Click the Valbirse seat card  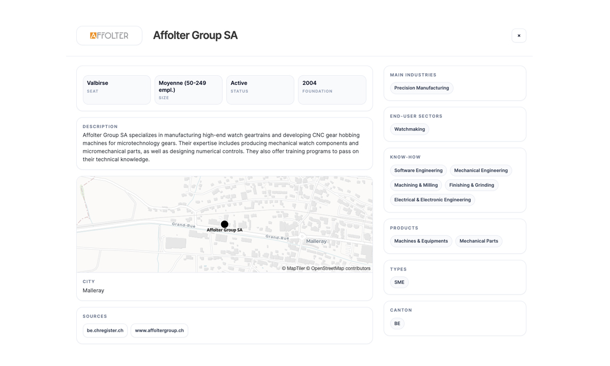pyautogui.click(x=117, y=90)
